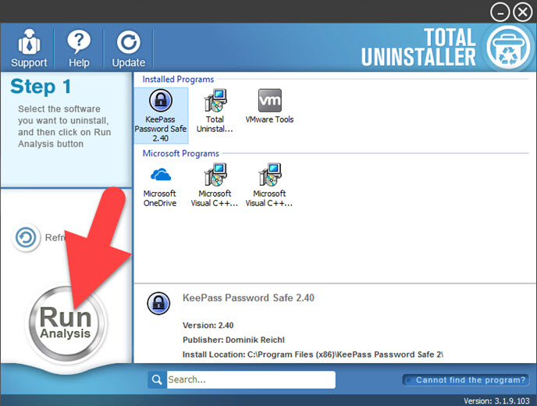
Task: Open the Help toolbar icon
Action: click(x=79, y=48)
